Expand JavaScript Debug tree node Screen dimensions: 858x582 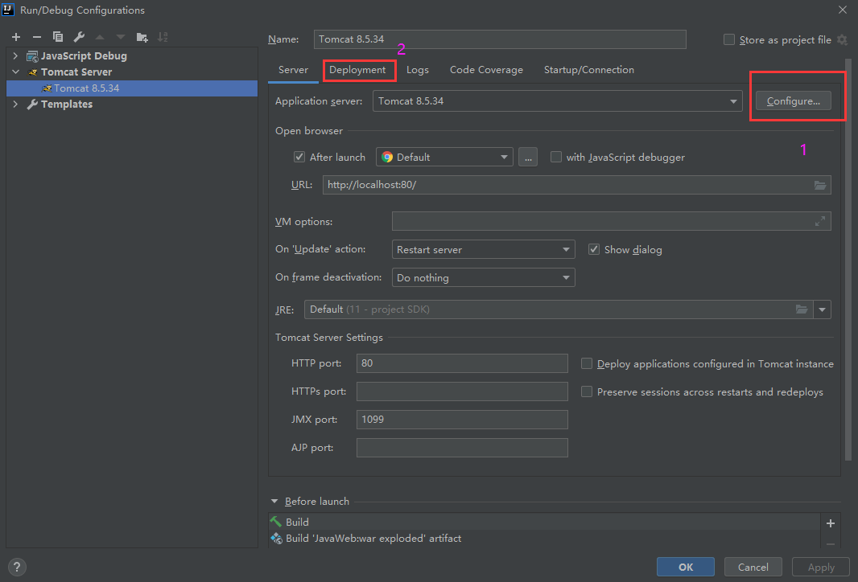15,55
